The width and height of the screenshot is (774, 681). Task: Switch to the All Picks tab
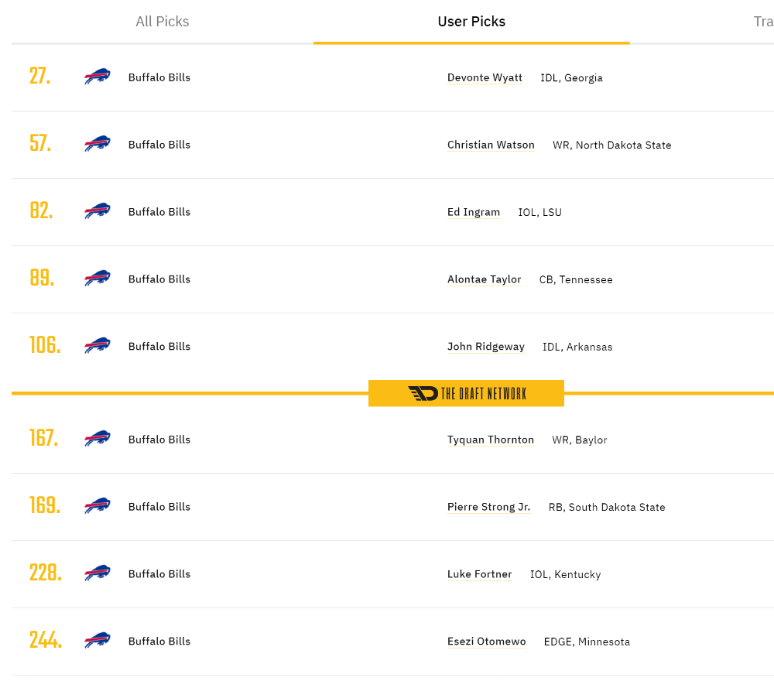[163, 21]
